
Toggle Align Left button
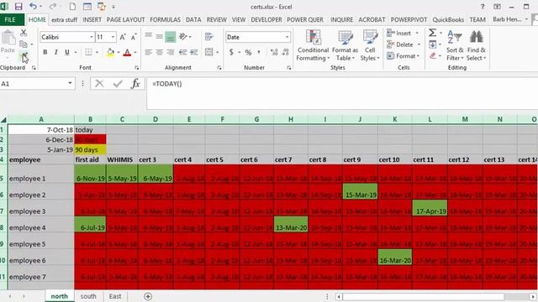(148, 52)
